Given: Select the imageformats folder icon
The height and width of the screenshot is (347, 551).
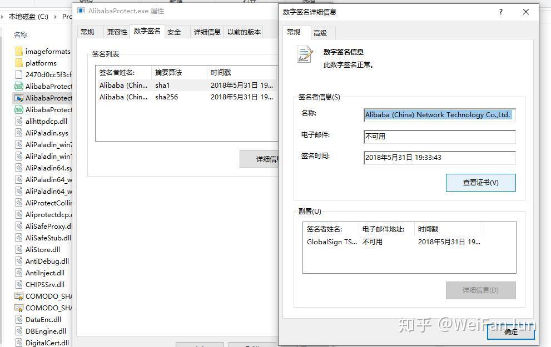Looking at the screenshot, I should point(19,51).
